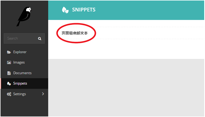Click the blank white panel below the snippet list

pyautogui.click(x=126, y=49)
